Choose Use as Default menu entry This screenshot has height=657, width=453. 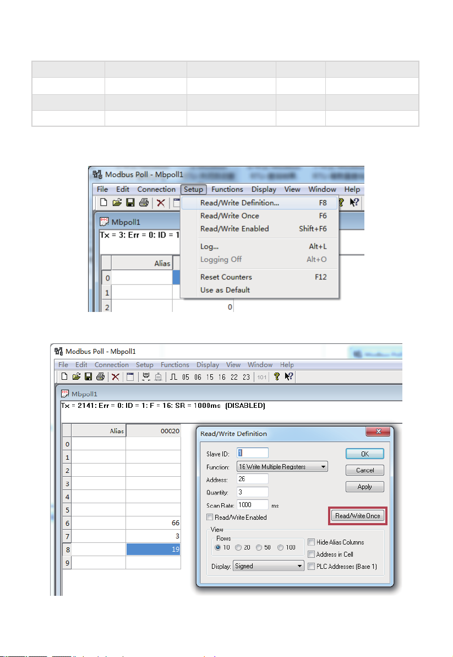259,290
